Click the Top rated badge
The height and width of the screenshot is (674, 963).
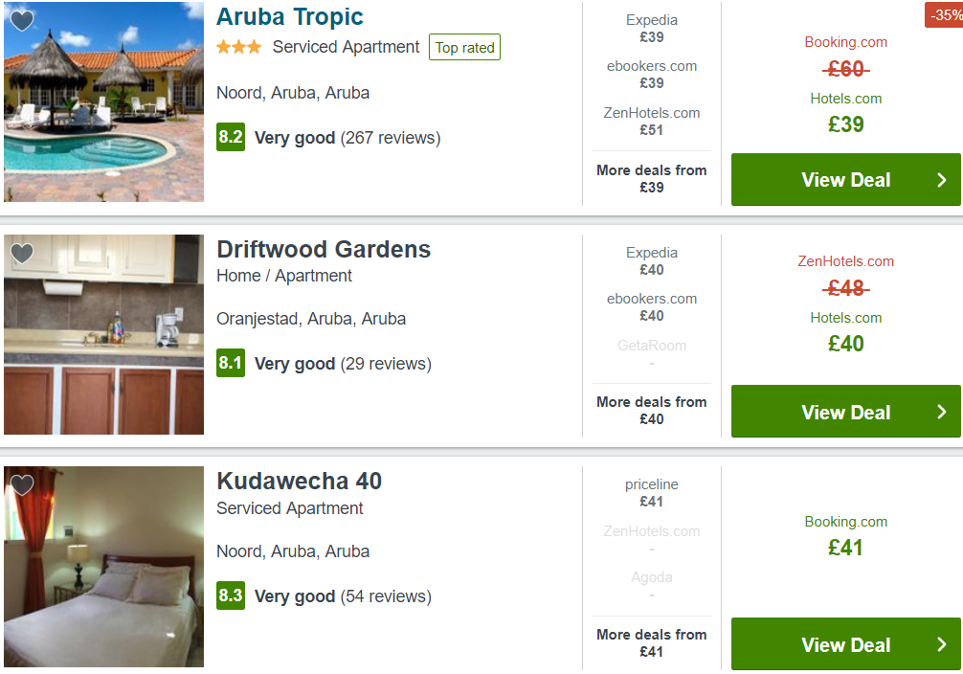[x=464, y=47]
